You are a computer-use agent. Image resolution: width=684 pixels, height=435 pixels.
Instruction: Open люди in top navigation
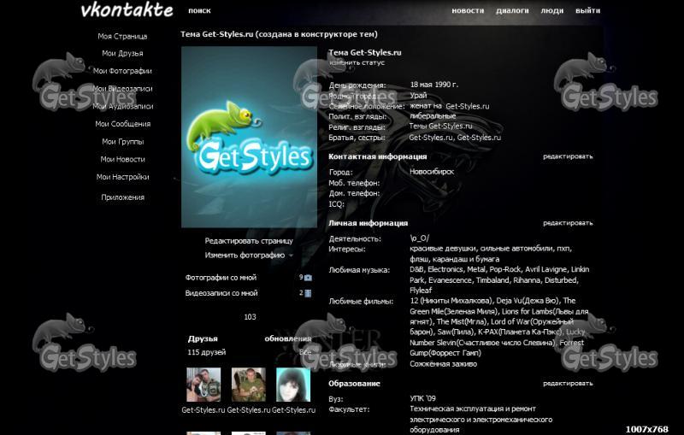[551, 10]
